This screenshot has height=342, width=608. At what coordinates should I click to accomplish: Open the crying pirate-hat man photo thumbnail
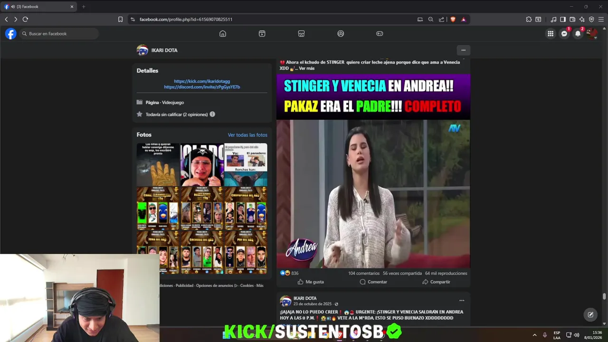(202, 164)
